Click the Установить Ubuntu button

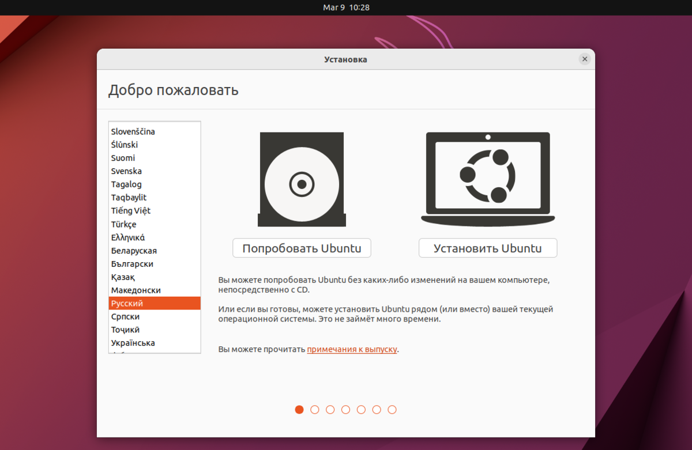(x=488, y=248)
